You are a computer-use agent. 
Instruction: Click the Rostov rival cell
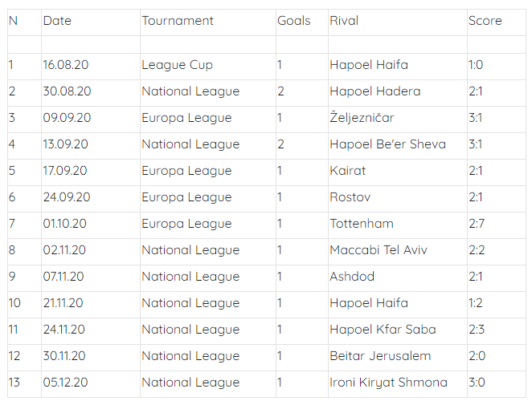click(350, 197)
